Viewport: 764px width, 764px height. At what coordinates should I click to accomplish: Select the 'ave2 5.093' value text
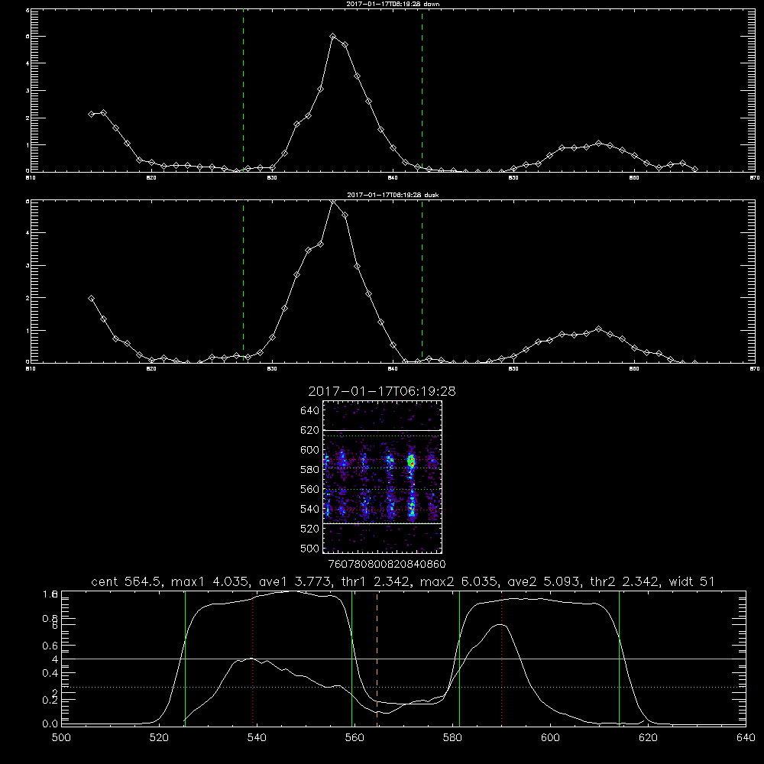(x=542, y=581)
